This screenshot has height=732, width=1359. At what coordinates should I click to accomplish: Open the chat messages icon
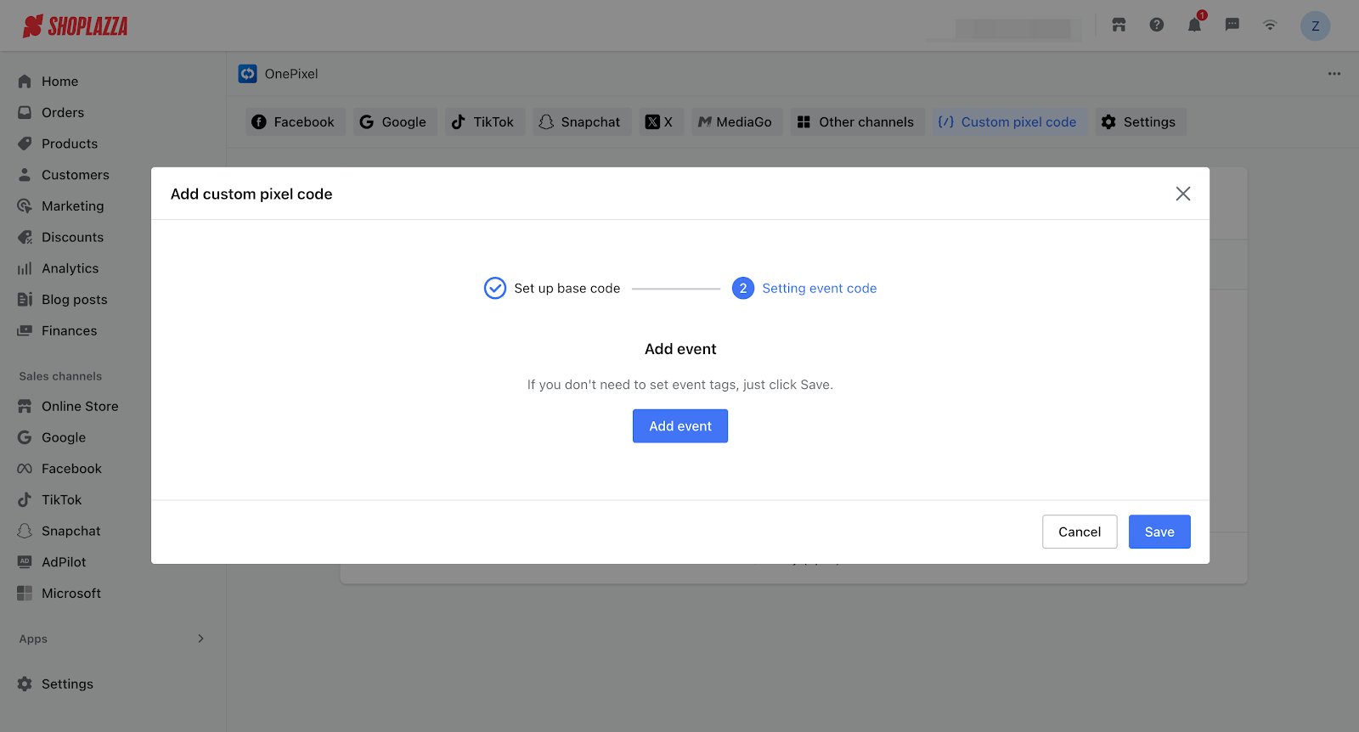coord(1232,25)
